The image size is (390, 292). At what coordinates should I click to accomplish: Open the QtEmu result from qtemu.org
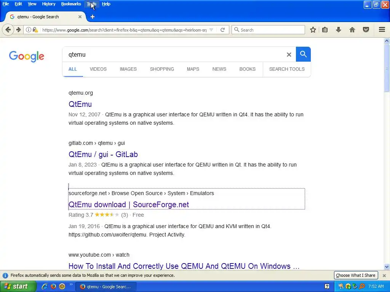pyautogui.click(x=80, y=104)
